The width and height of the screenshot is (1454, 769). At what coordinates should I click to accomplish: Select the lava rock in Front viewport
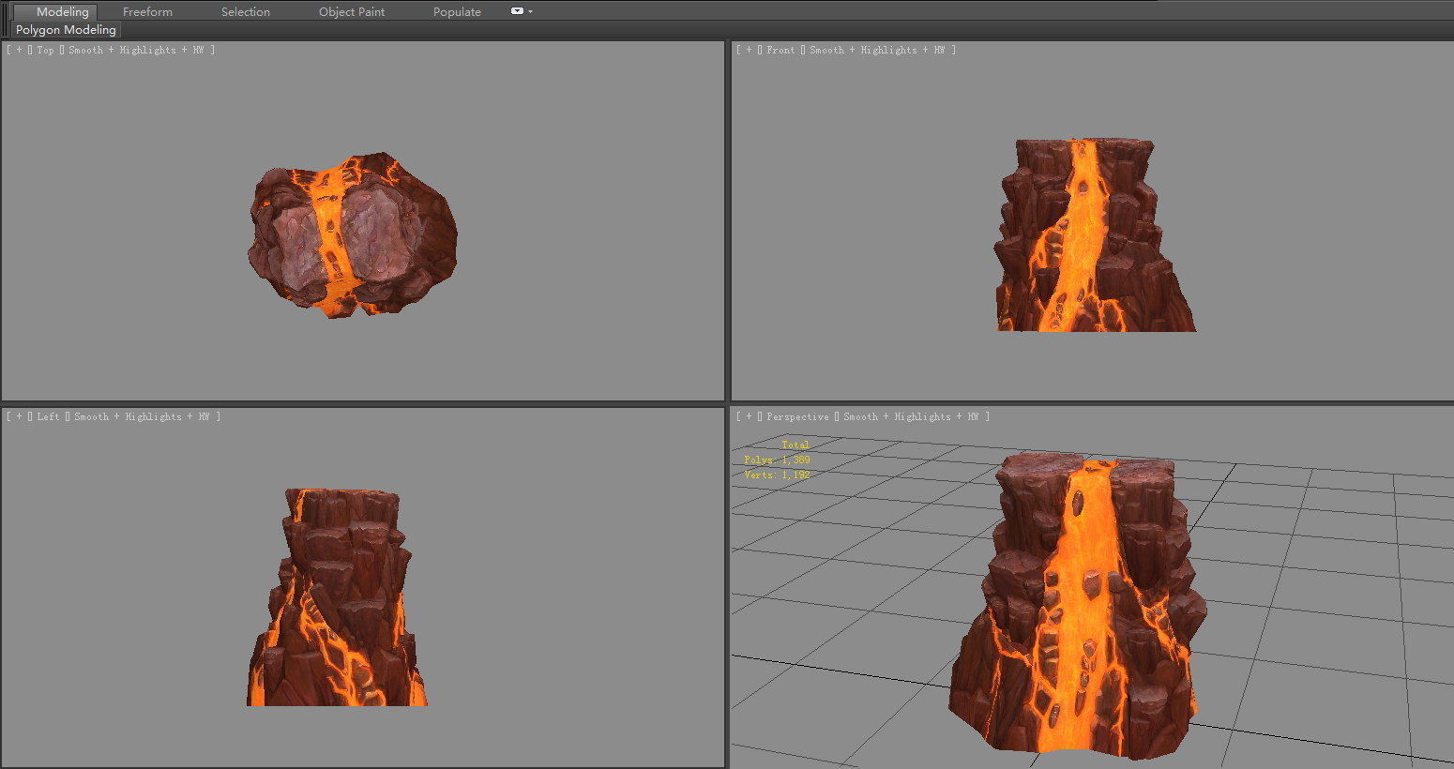1094,235
